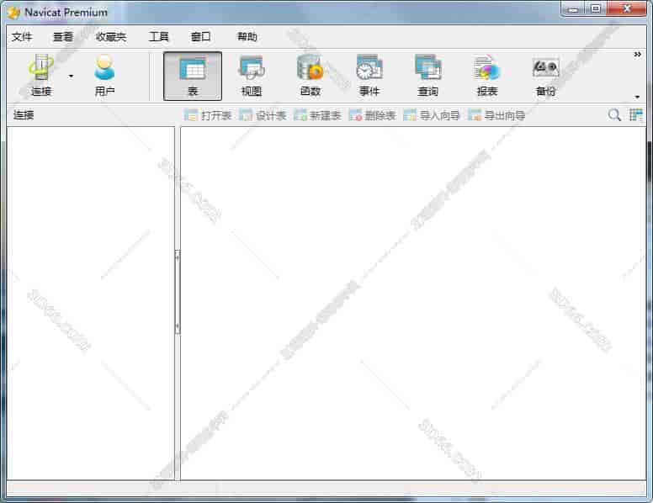Open the small toolbar options arrow below the overflow chevron

click(x=637, y=97)
